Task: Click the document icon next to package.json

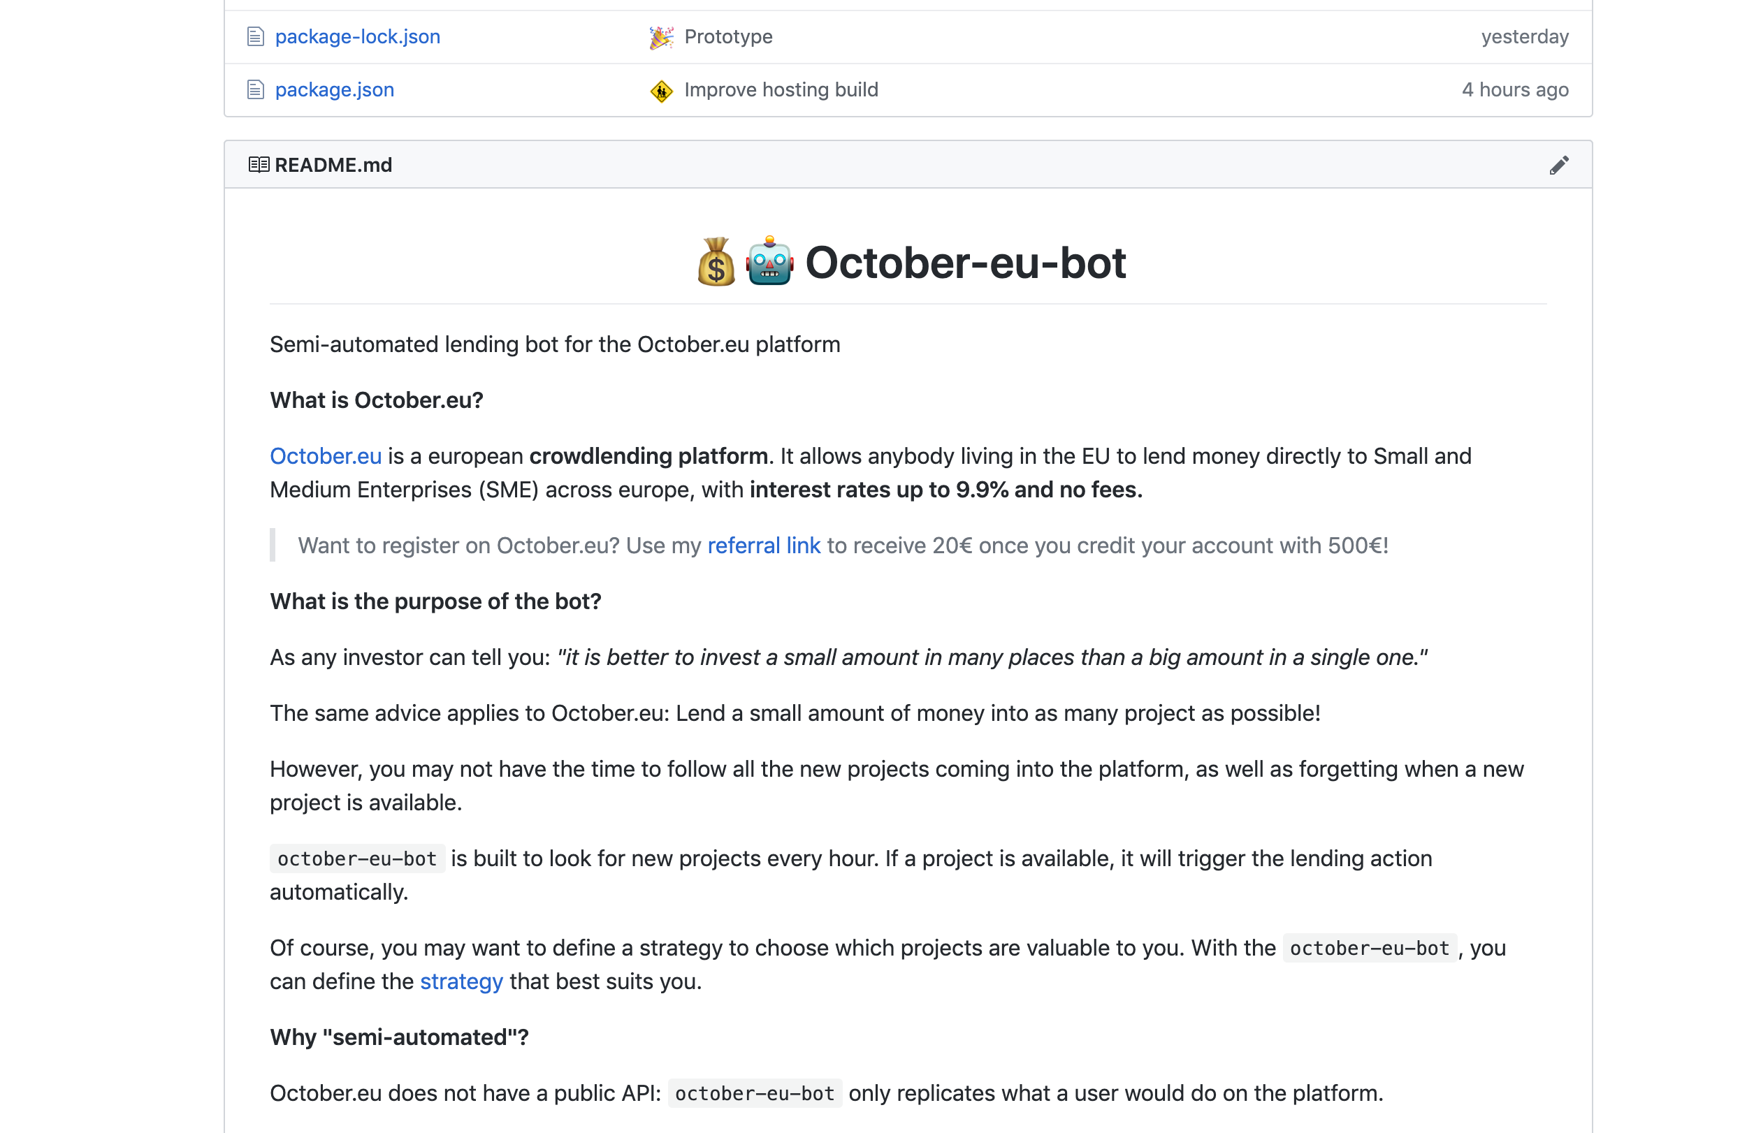Action: point(254,89)
